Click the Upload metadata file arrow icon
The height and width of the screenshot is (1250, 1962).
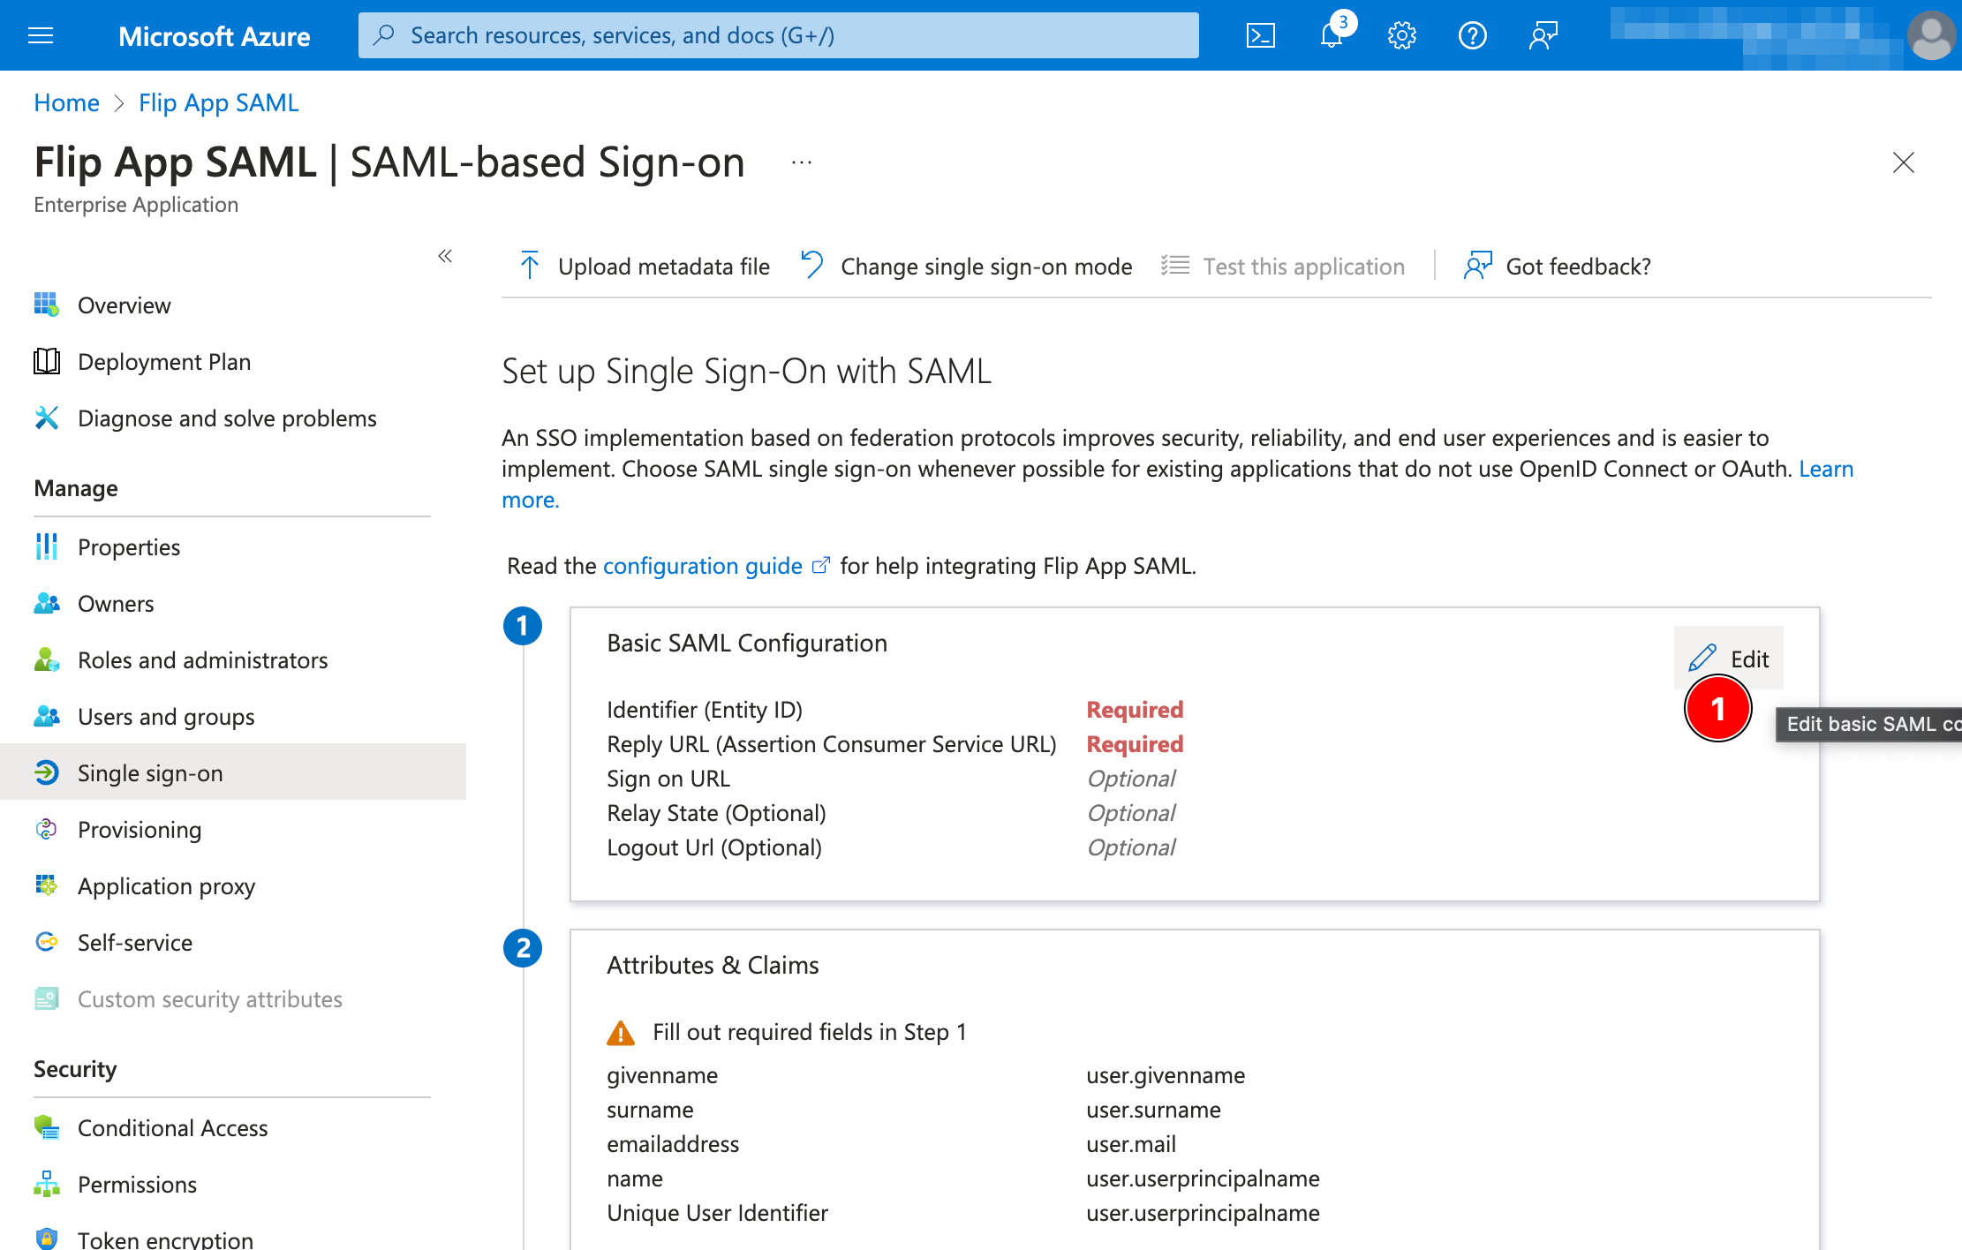[x=530, y=266]
